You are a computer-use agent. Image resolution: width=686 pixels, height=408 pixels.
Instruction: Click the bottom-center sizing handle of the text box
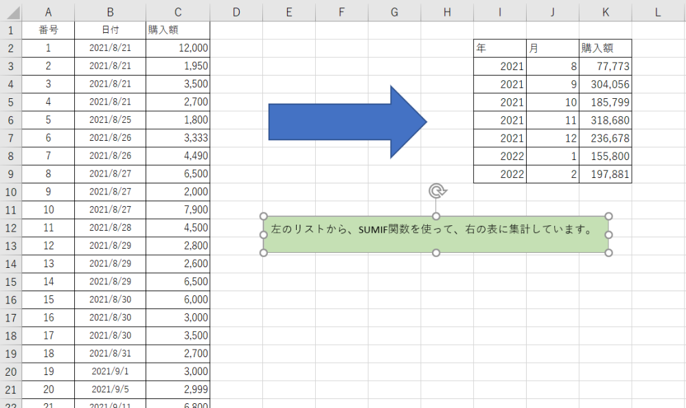click(x=436, y=252)
